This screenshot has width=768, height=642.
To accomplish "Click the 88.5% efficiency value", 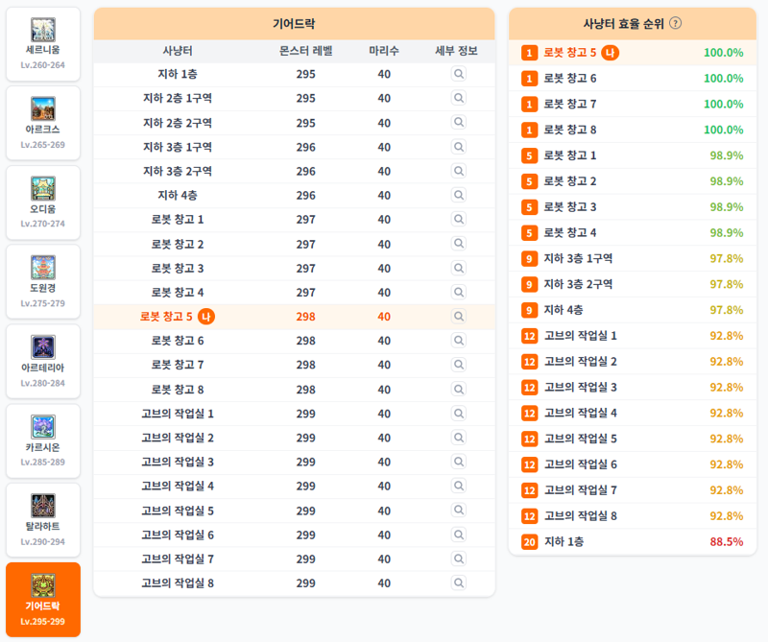I will (x=727, y=541).
